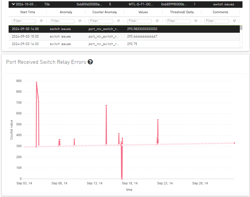Image resolution: width=250 pixels, height=197 pixels.
Task: Type in the Start Time filter field
Action: 24,21
